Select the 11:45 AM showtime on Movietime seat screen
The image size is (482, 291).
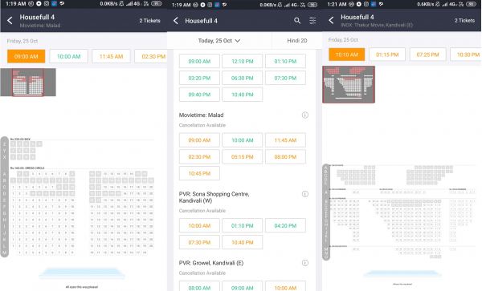(x=112, y=56)
